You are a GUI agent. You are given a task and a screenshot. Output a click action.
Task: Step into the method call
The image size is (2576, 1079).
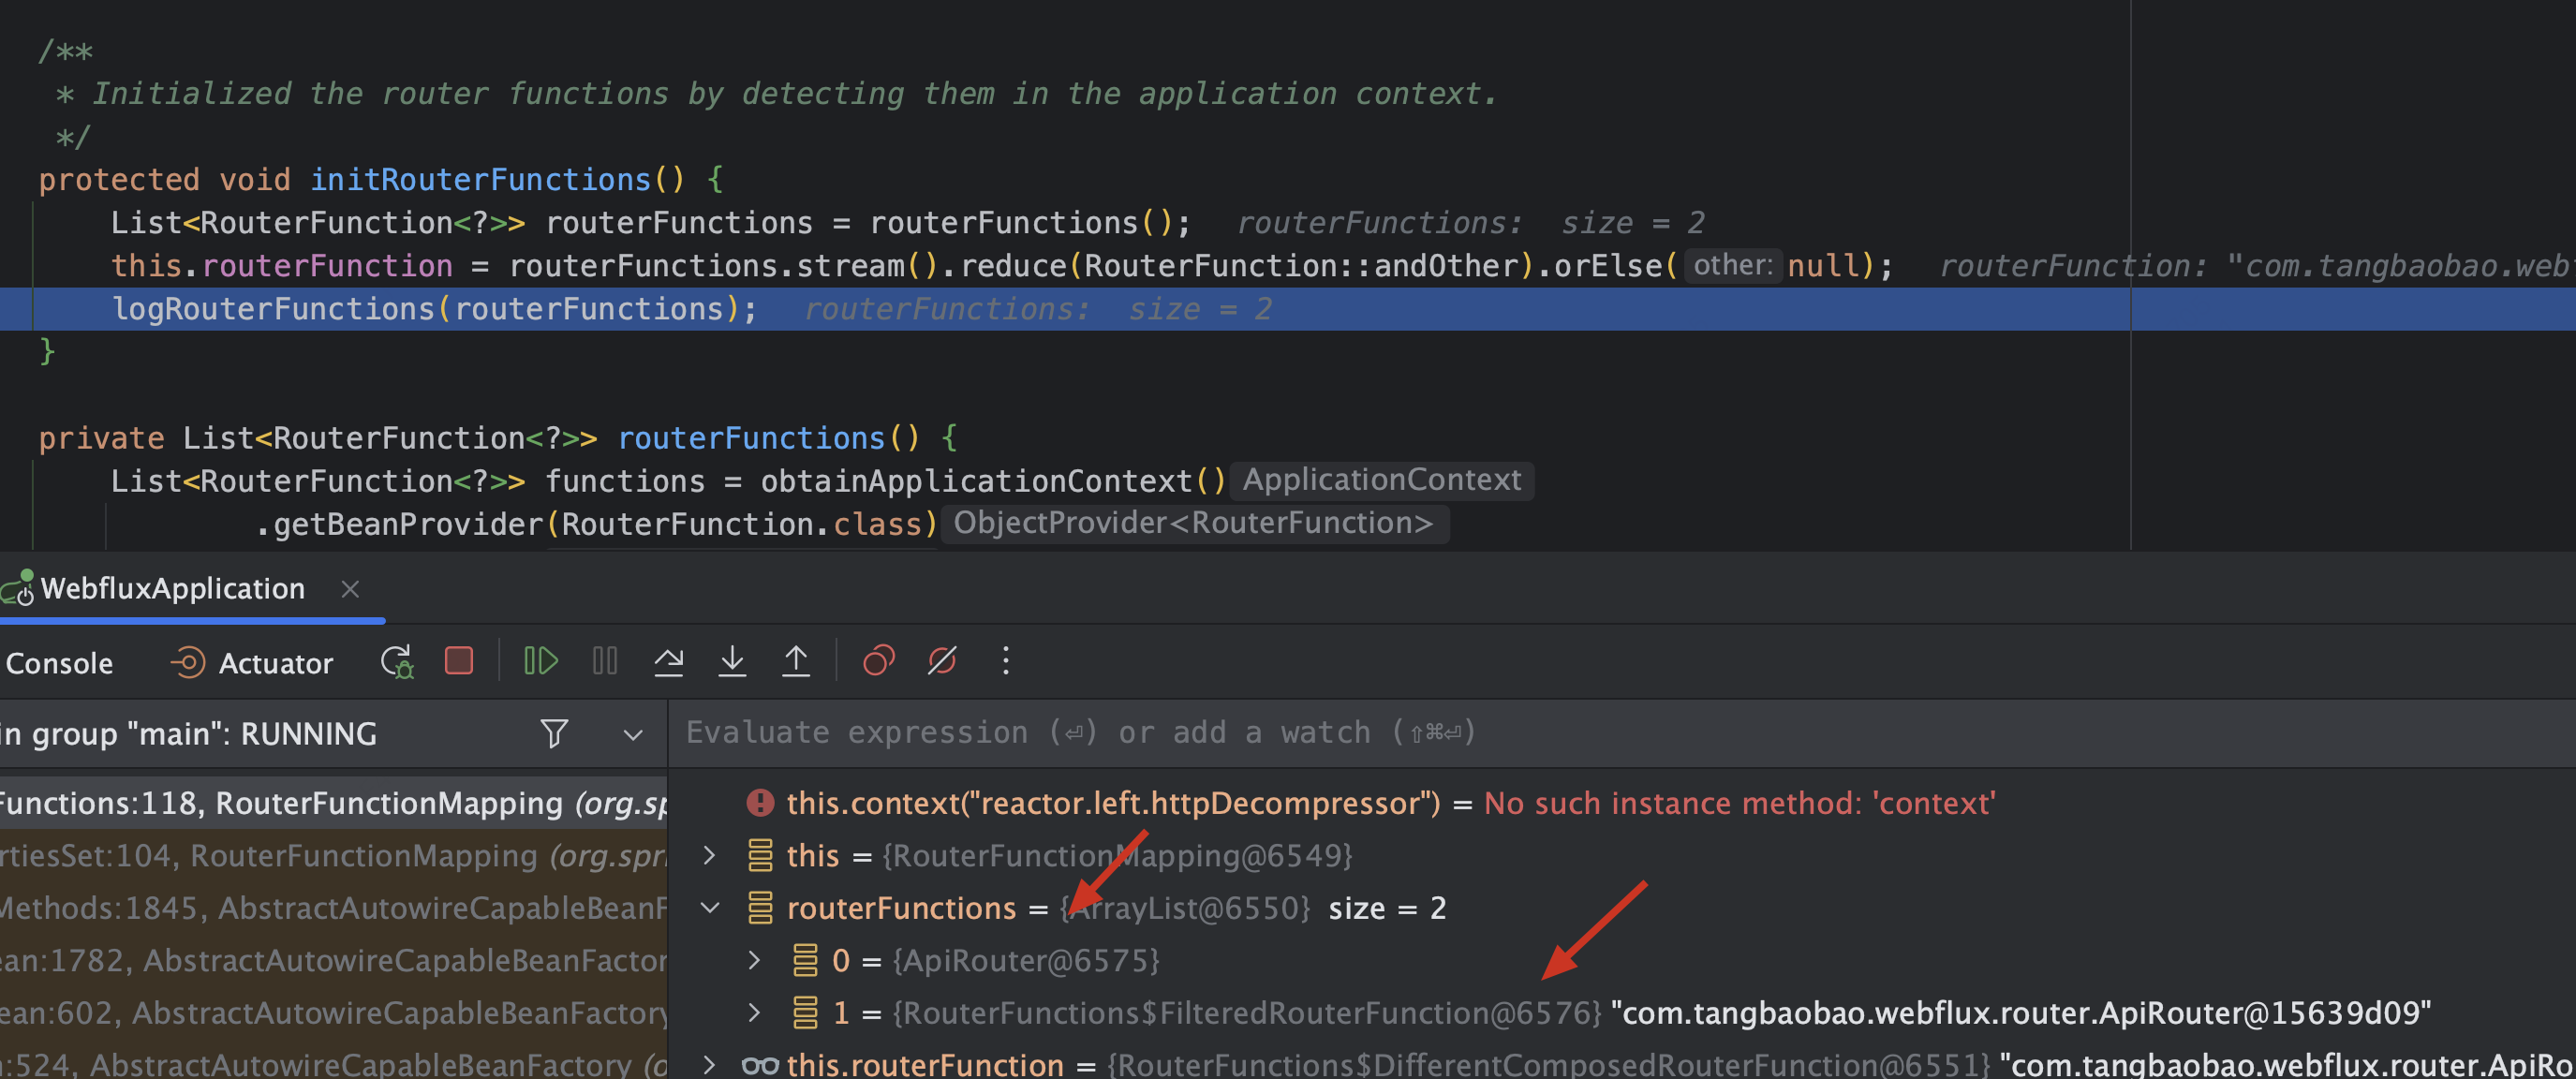[x=732, y=661]
